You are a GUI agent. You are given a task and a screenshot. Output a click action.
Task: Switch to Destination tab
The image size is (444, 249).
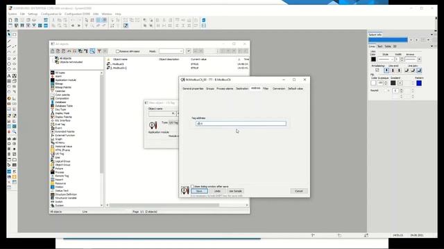pos(242,89)
